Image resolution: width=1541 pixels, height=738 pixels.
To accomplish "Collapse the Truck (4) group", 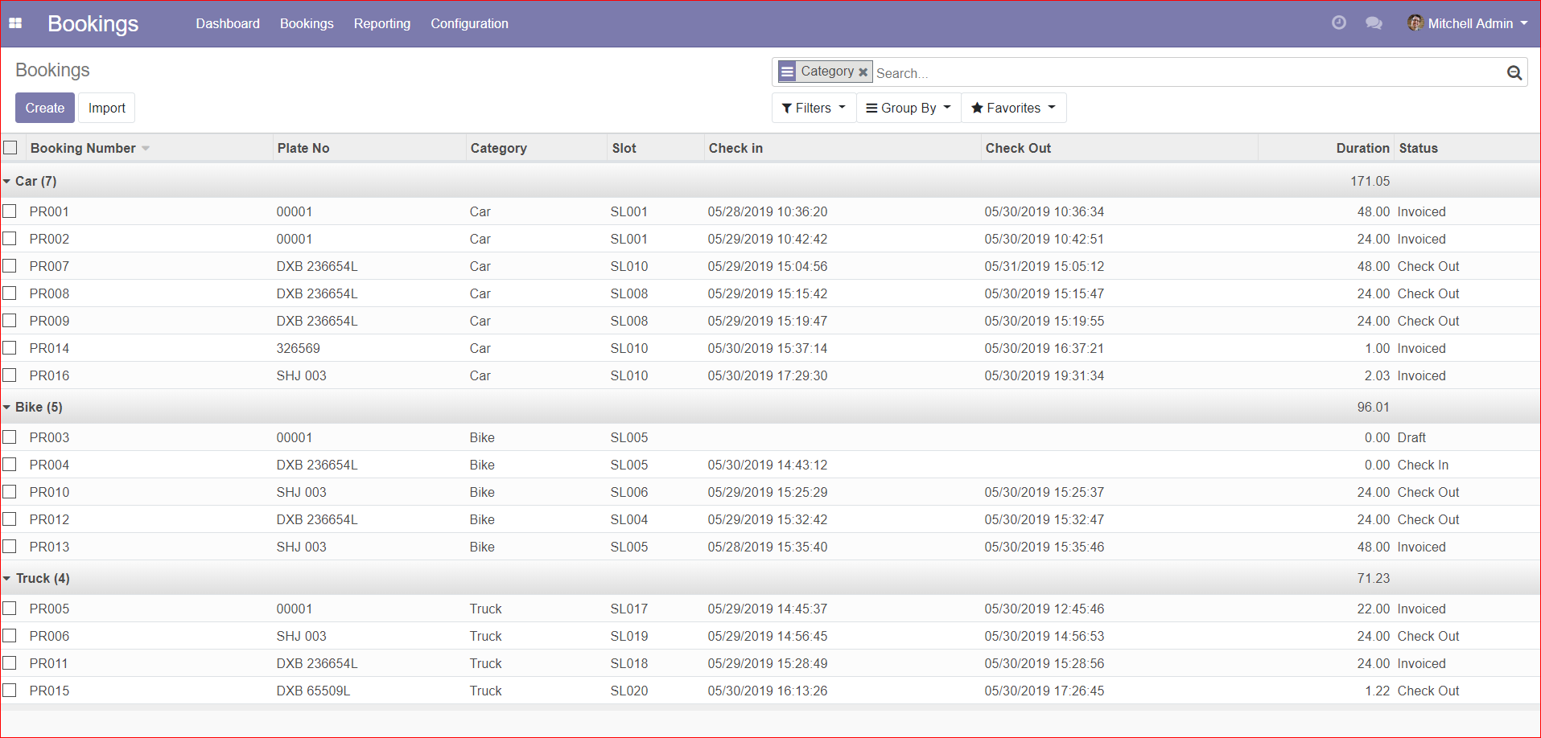I will coord(36,579).
